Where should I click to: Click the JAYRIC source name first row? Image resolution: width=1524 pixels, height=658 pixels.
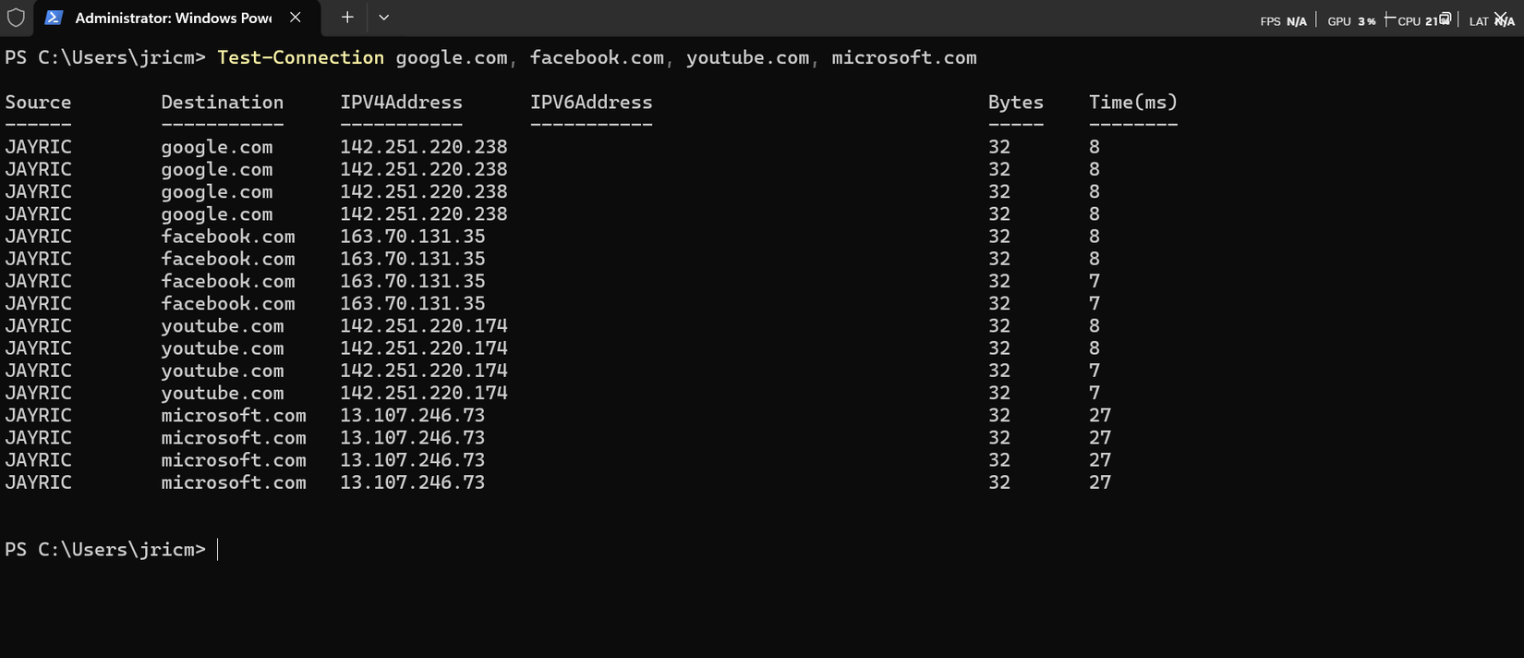click(x=38, y=147)
